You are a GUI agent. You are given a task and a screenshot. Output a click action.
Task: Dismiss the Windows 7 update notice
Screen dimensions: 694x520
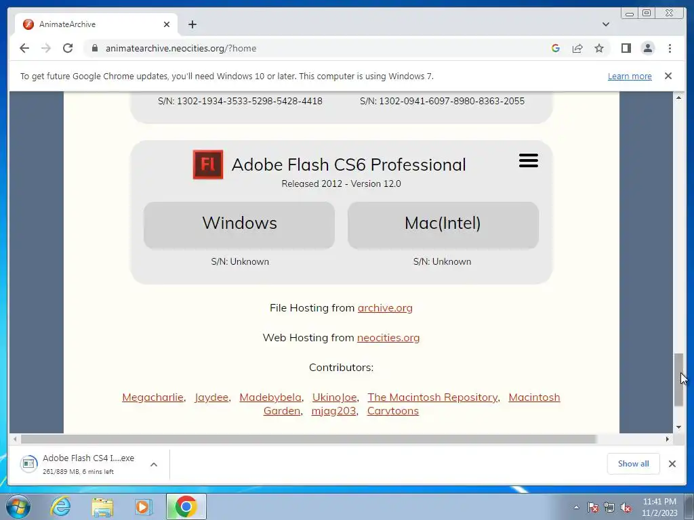click(668, 76)
